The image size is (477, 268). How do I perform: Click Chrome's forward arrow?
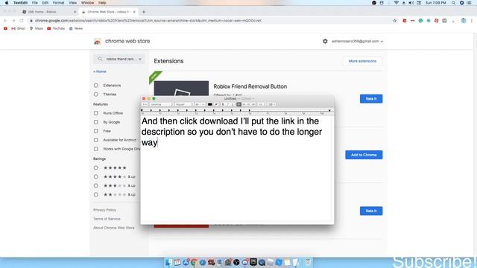pos(13,21)
